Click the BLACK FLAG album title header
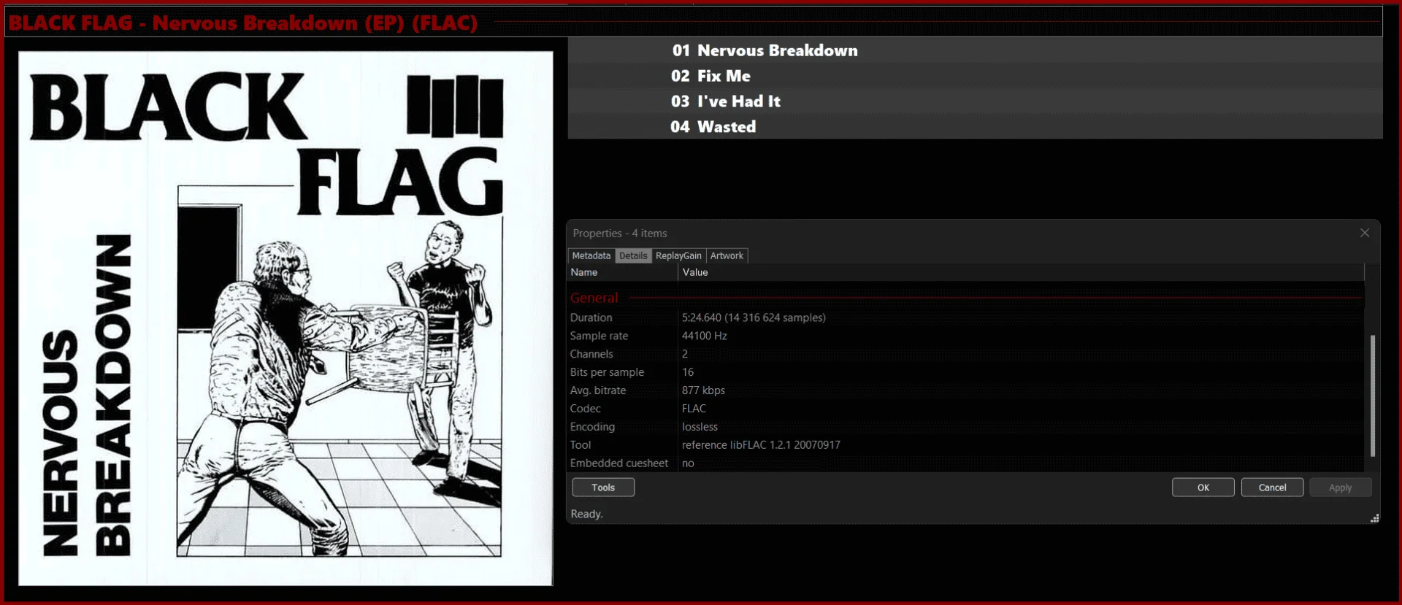 (243, 23)
